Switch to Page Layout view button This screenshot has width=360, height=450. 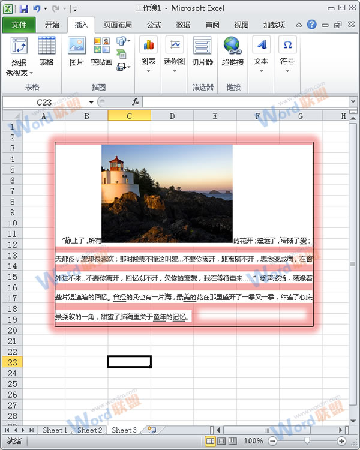221,441
